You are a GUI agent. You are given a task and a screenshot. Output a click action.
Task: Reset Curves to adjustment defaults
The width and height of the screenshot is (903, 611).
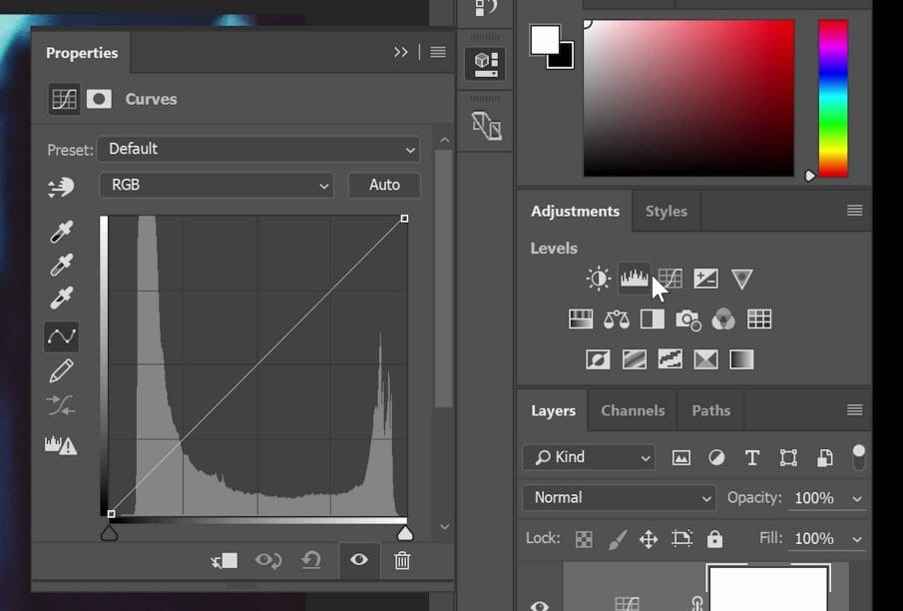point(311,560)
